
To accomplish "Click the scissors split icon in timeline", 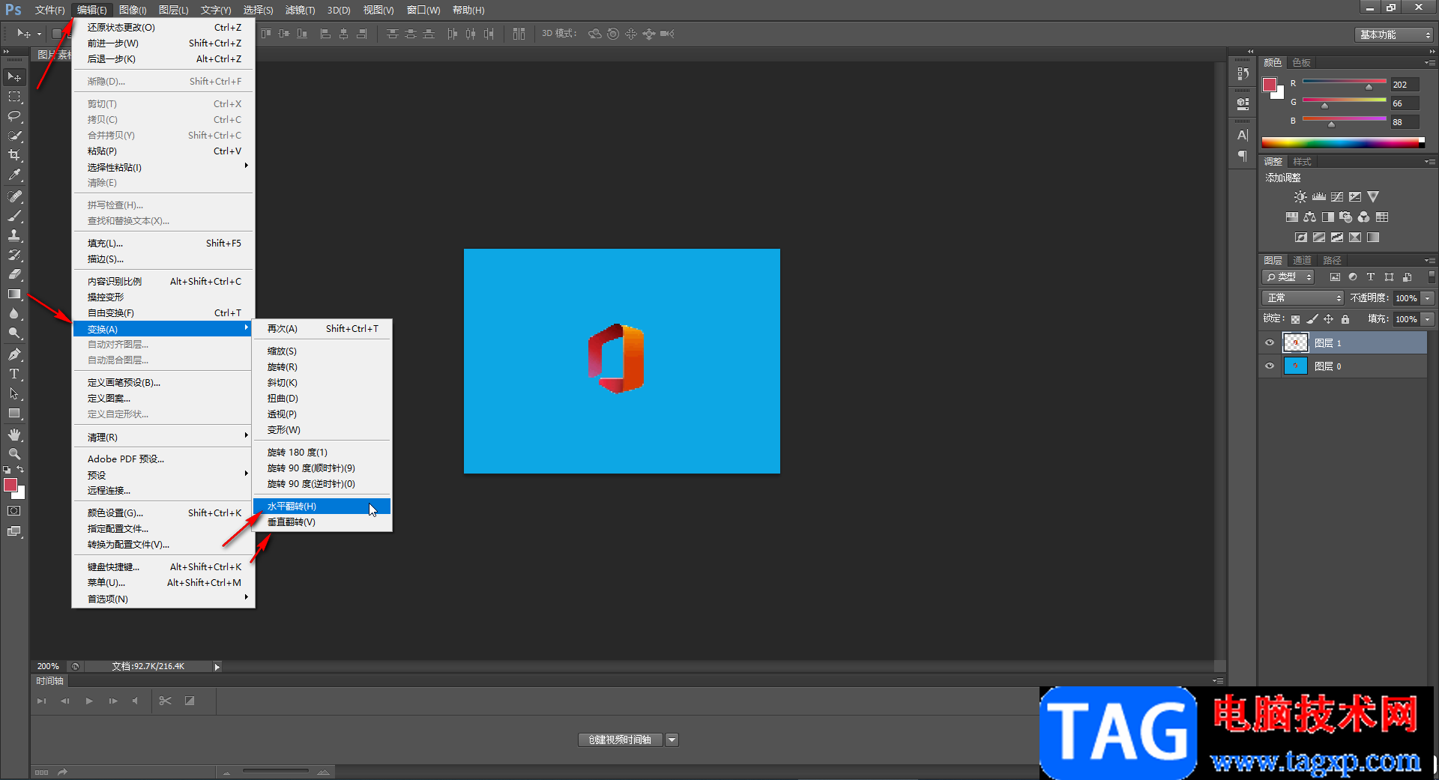I will pos(166,701).
